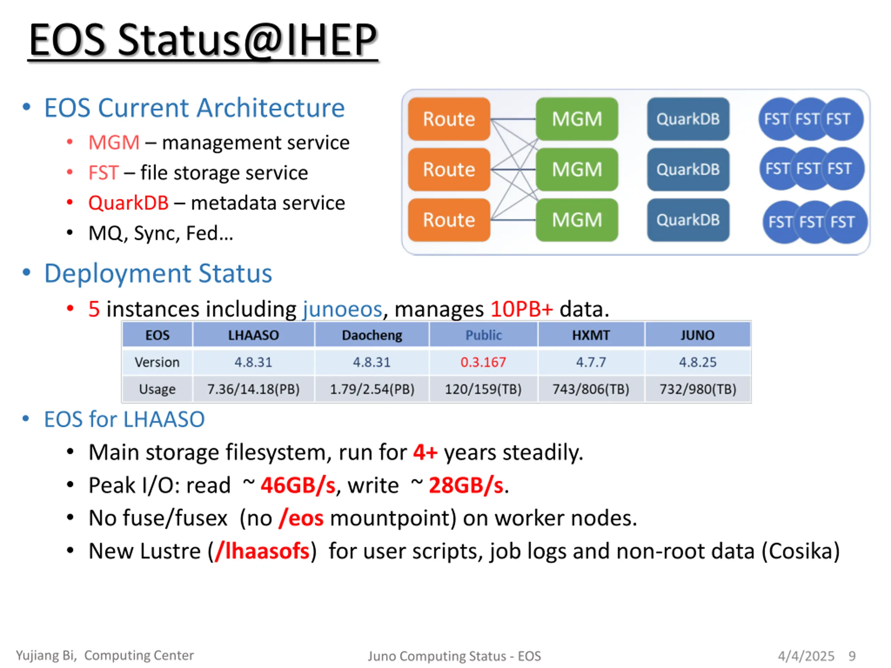Click the 'Main storage filesystem' bullet line

336,453
